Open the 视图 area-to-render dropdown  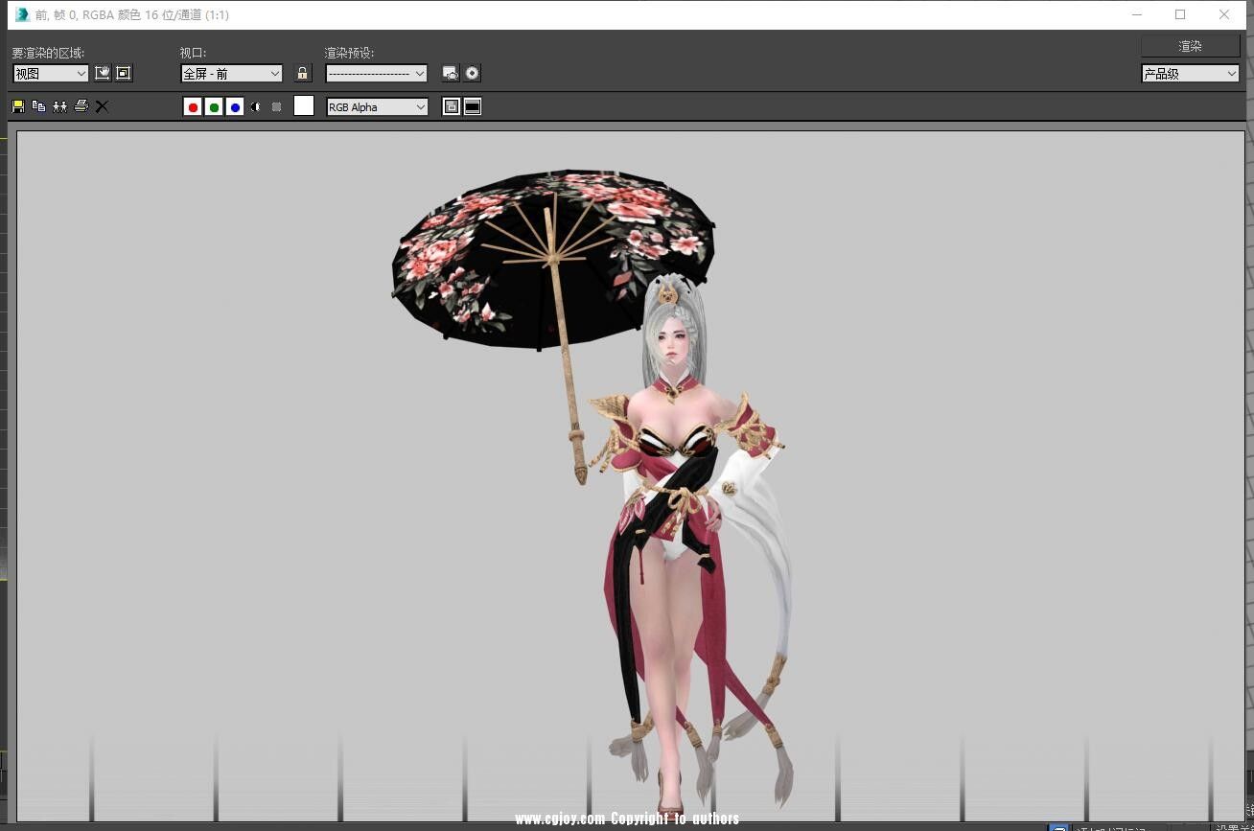[x=50, y=73]
